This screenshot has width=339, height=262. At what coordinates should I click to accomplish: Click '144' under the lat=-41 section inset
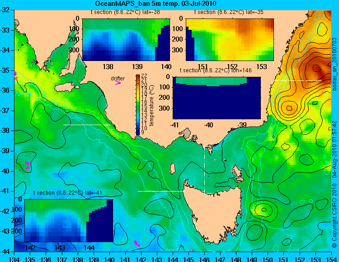click(89, 248)
